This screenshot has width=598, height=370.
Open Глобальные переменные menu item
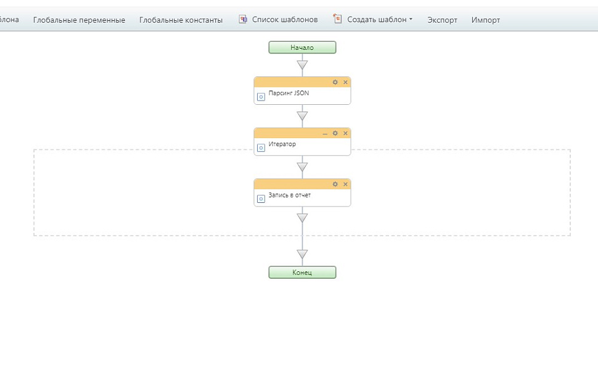[79, 20]
